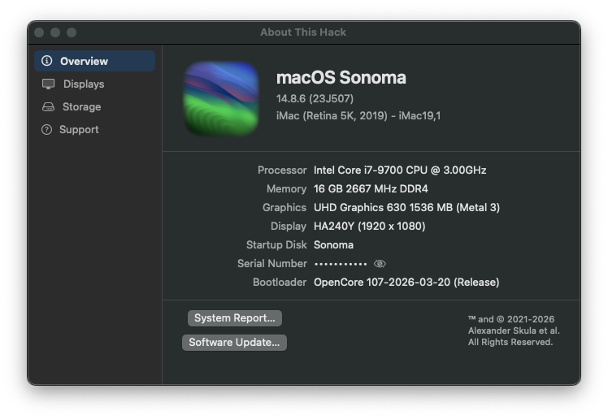Viewport: 608px width, 419px height.
Task: Close the About This Hack window
Action: click(x=39, y=32)
